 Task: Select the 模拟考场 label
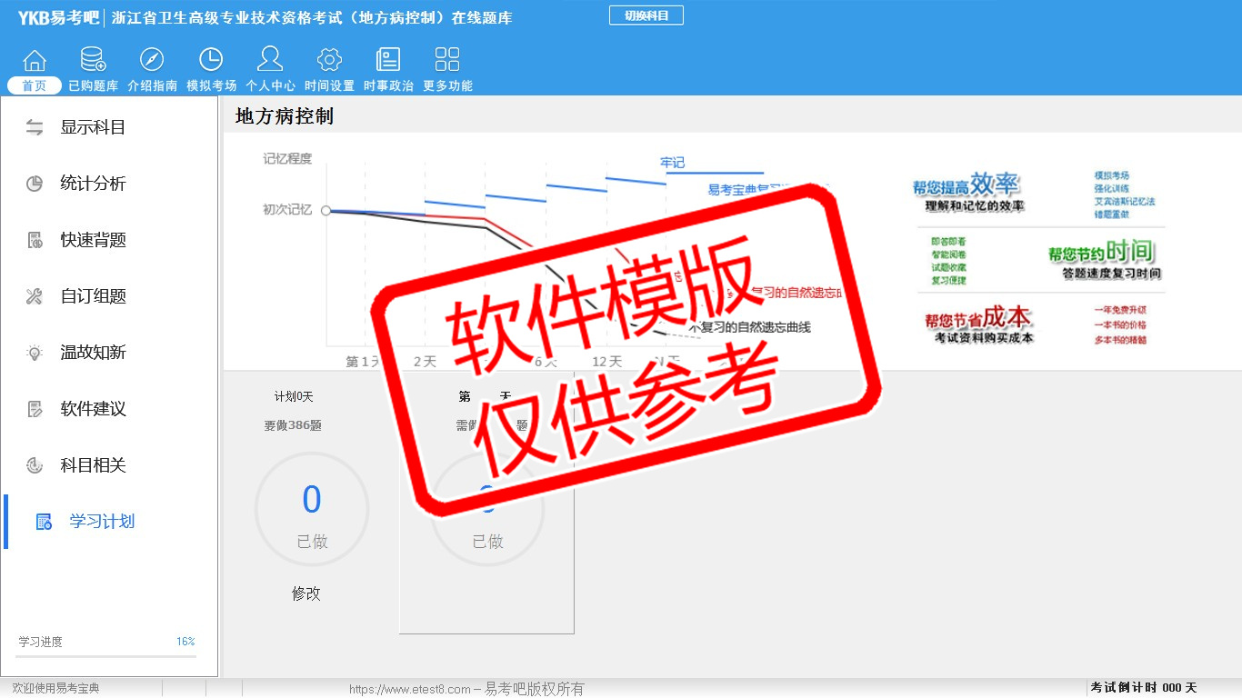pyautogui.click(x=211, y=85)
